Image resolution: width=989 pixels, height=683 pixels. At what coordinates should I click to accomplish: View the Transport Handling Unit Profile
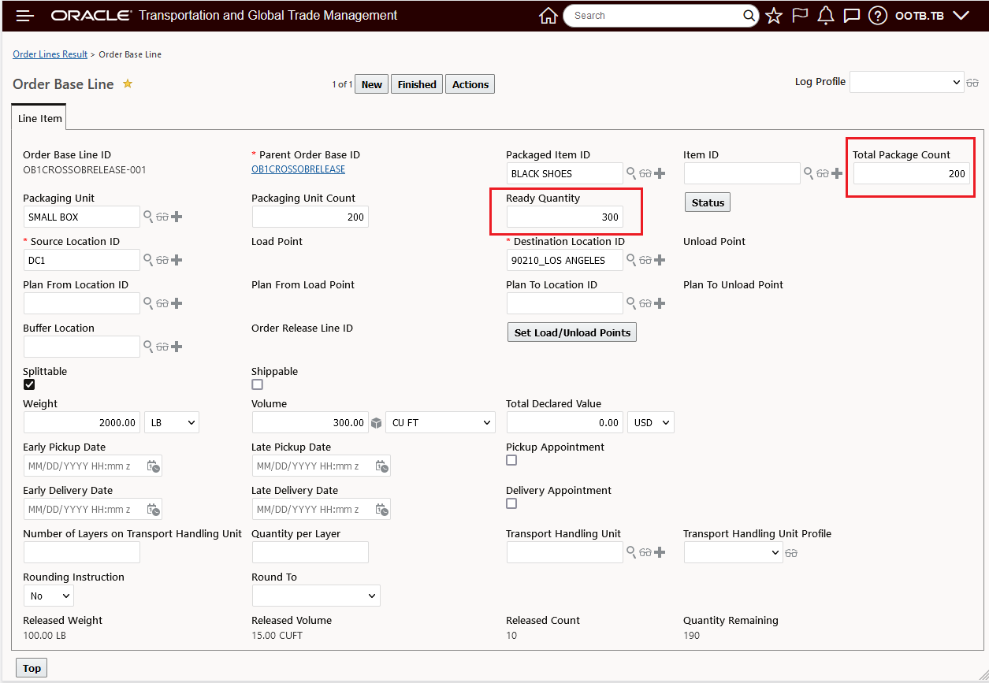point(791,554)
